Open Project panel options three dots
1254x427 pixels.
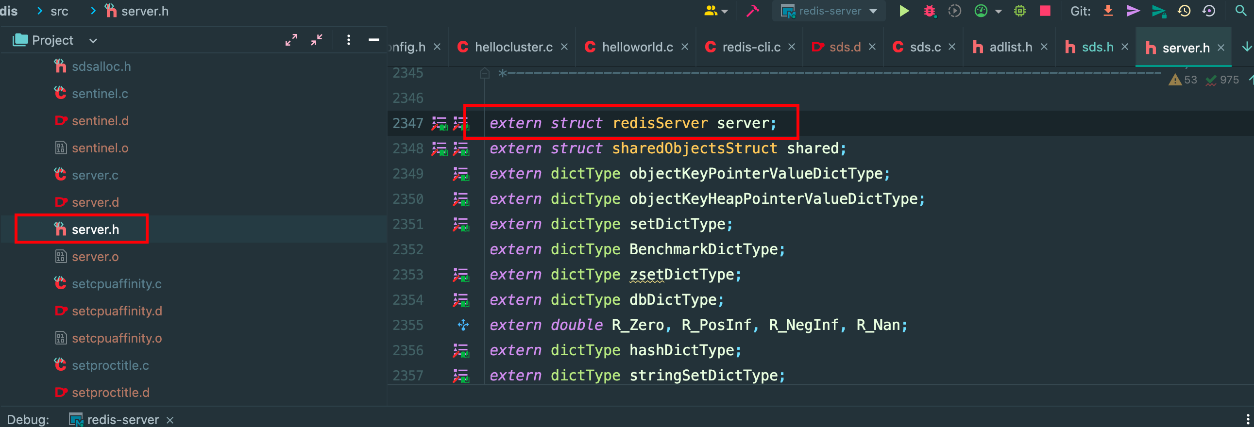tap(349, 40)
